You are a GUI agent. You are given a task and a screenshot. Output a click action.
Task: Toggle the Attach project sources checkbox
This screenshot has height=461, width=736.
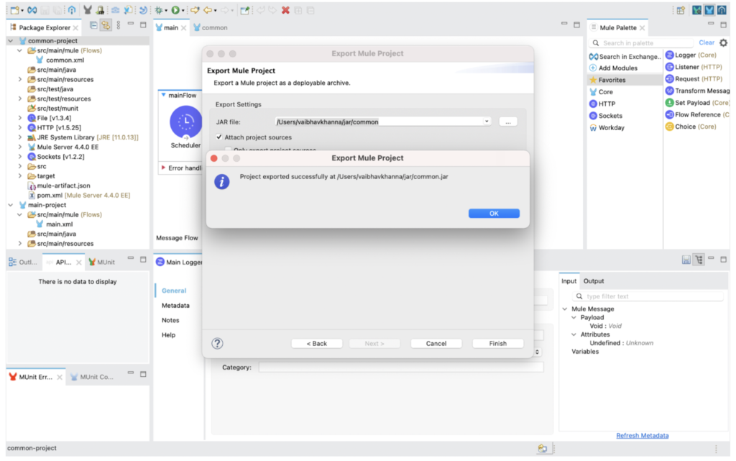[219, 137]
